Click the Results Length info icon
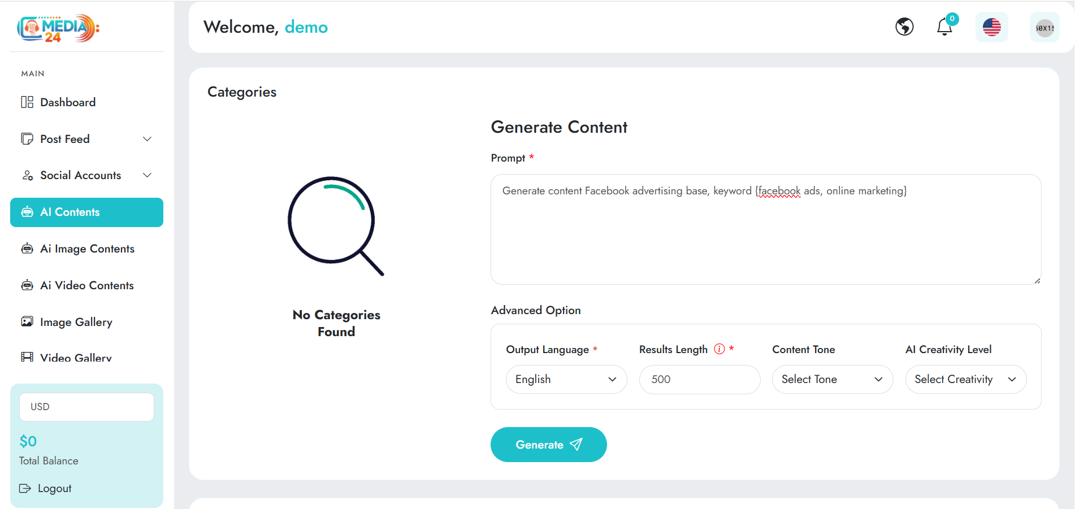This screenshot has height=509, width=1075. (719, 349)
